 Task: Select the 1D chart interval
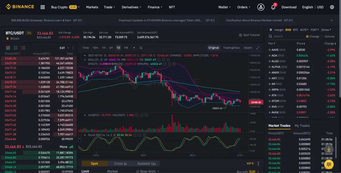coord(118,48)
